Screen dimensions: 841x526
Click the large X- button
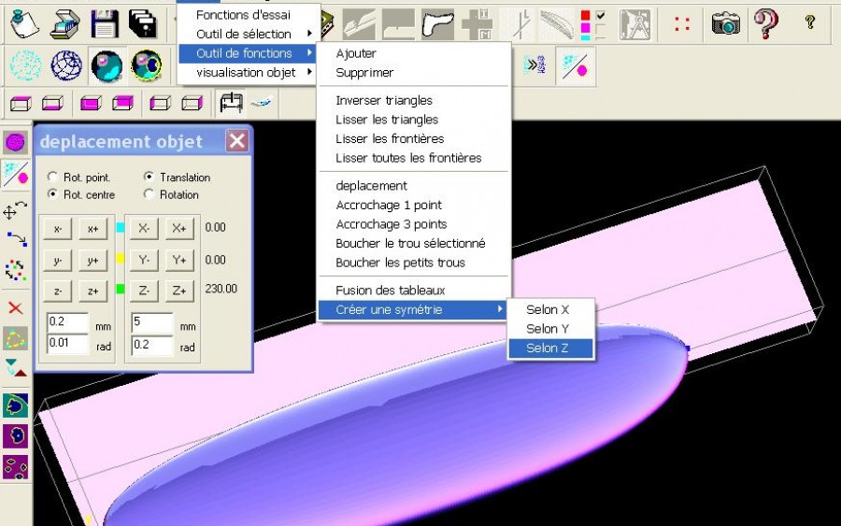click(x=144, y=228)
